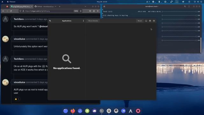The image size is (204, 115).
Task: Click the Show Details button in Flatseal
Action: 93,21
